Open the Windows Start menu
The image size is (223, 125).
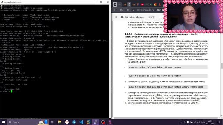click(x=3, y=122)
